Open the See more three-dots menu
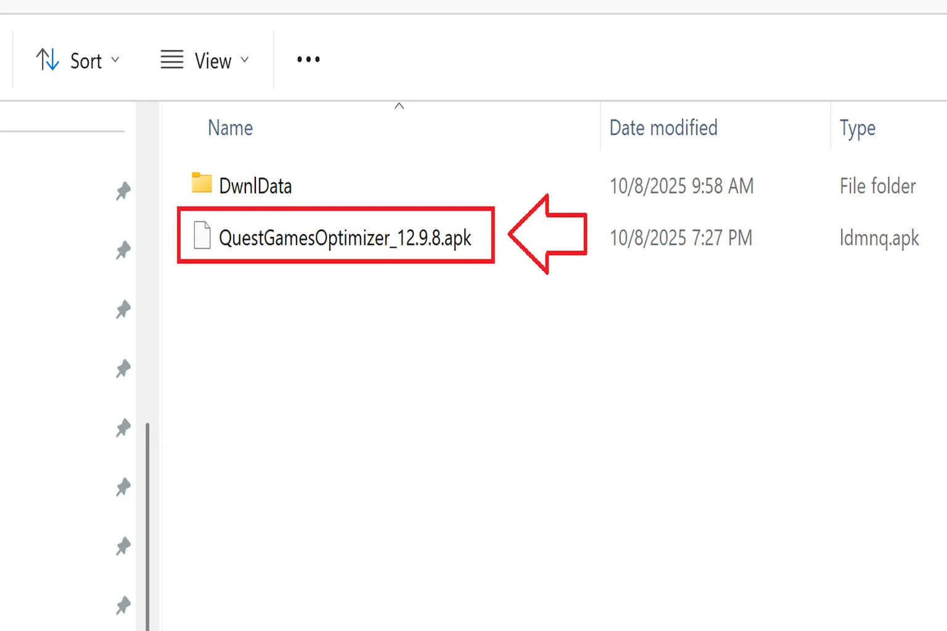 click(x=308, y=60)
